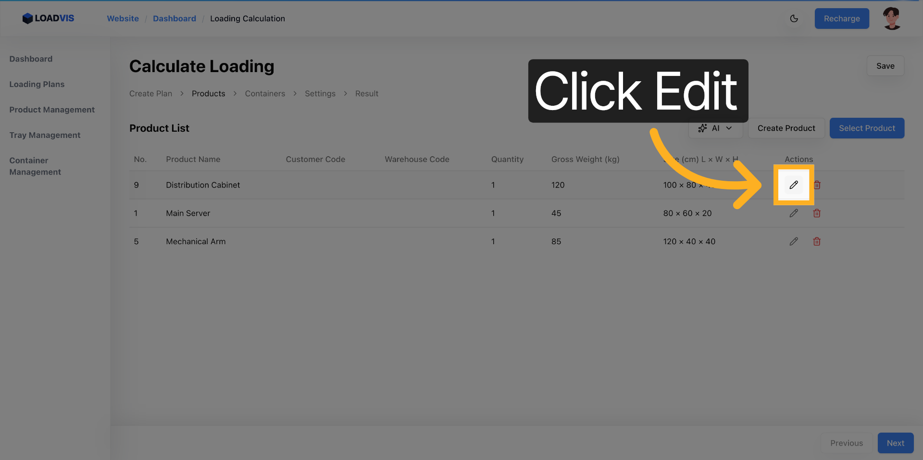Open Product Management in sidebar

(x=52, y=110)
